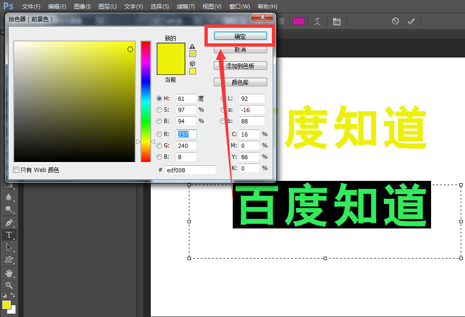465x317 pixels.
Task: Close the color picker dialog
Action: point(262,17)
